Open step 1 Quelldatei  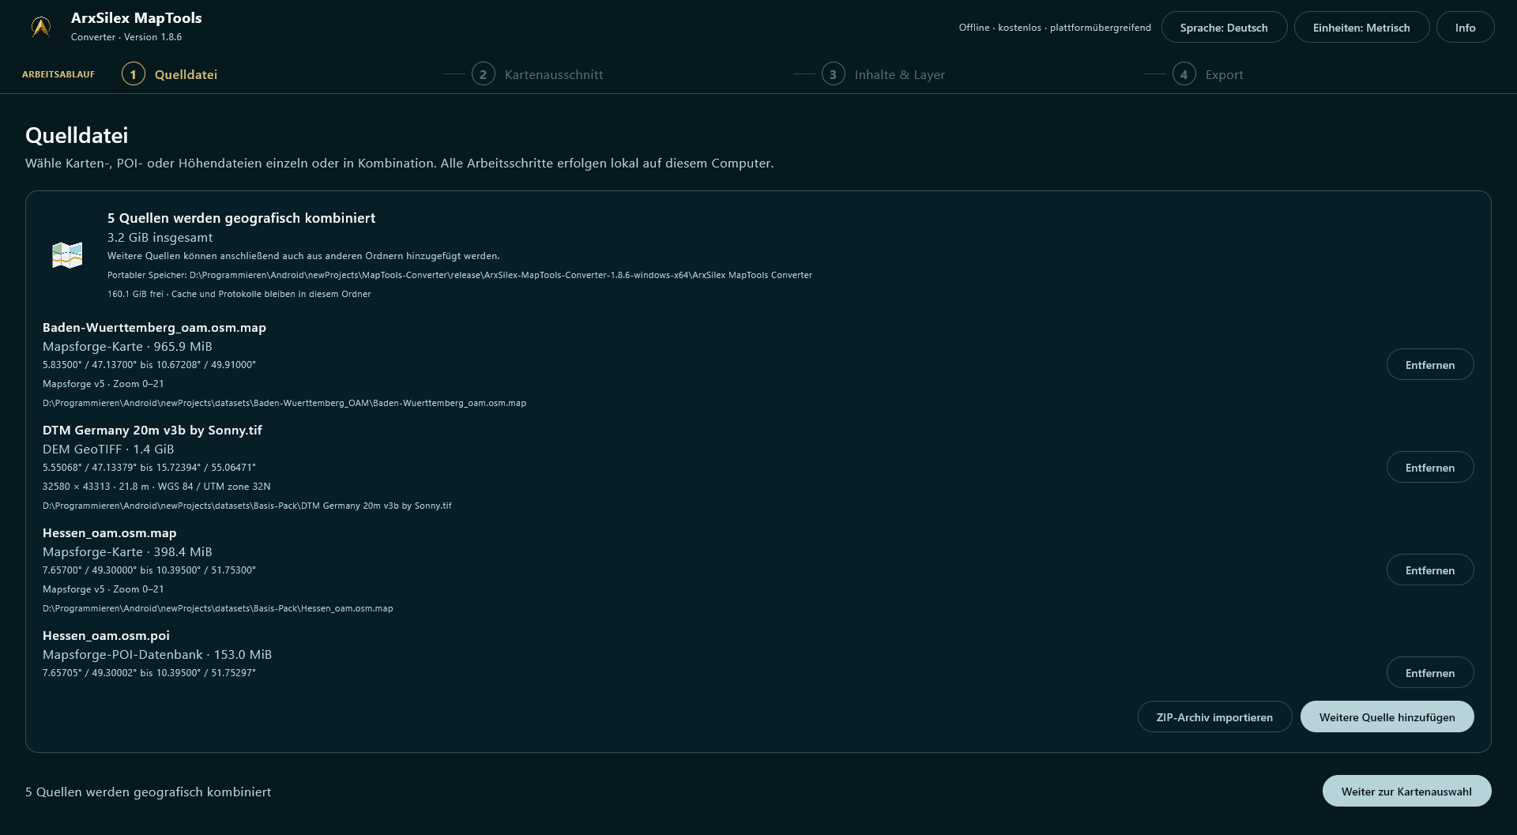[x=170, y=74]
